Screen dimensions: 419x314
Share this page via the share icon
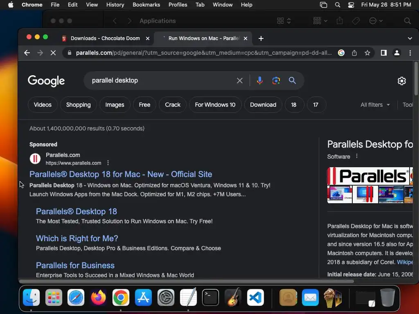tap(354, 53)
